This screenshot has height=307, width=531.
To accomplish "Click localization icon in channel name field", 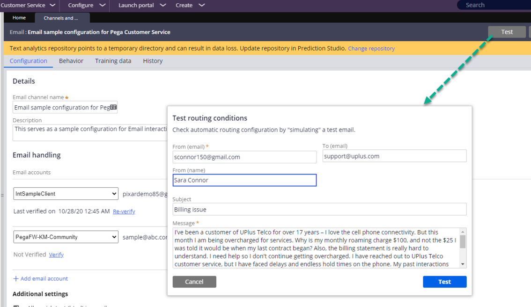I will click(113, 107).
